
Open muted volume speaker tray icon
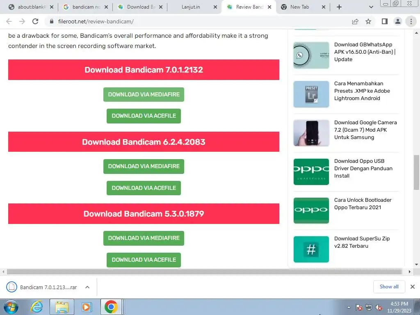[379, 307]
